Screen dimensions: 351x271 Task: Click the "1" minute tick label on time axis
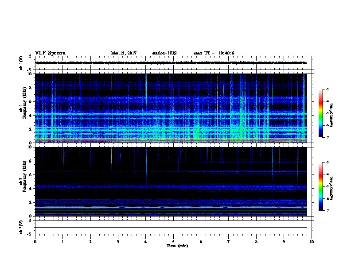[x=62, y=241]
